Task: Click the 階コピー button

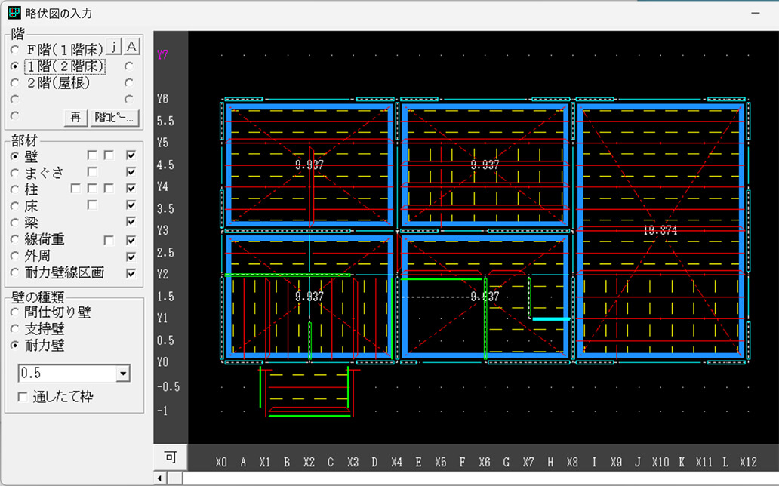Action: click(115, 117)
